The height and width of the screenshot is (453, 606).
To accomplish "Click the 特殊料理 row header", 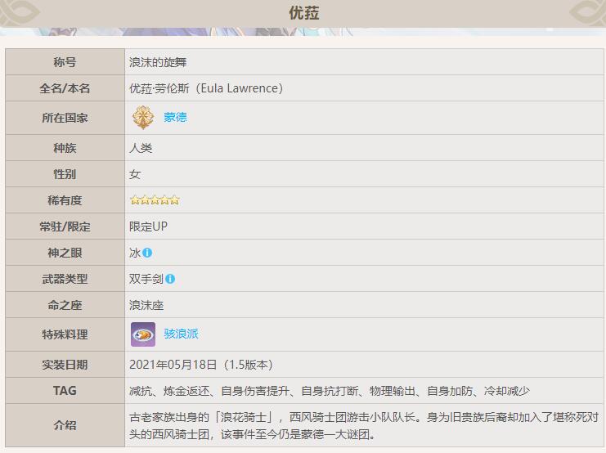I will pos(65,334).
